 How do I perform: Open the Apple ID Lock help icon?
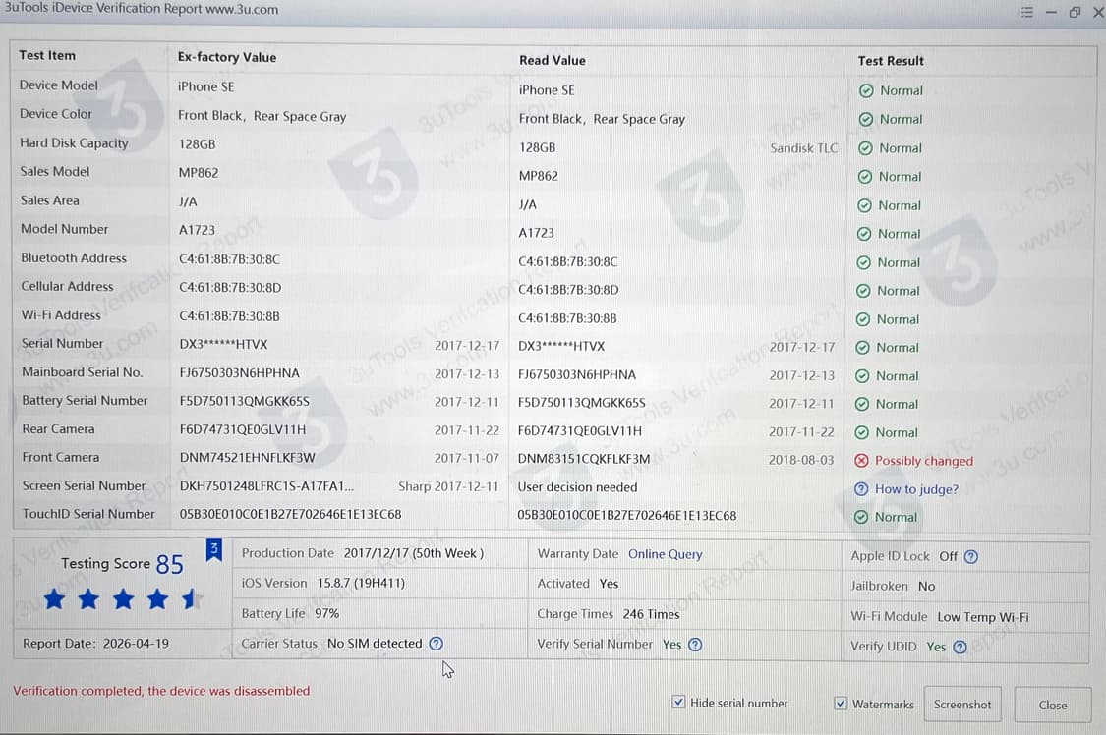tap(970, 556)
